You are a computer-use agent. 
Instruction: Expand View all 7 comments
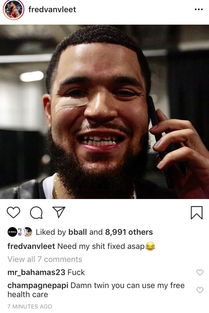[45, 259]
